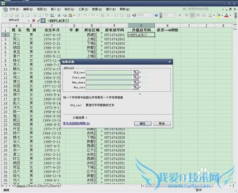Open the Font Size dropdown
The height and width of the screenshot is (193, 238).
(174, 15)
